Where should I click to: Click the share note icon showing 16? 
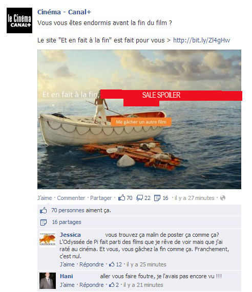(x=157, y=198)
